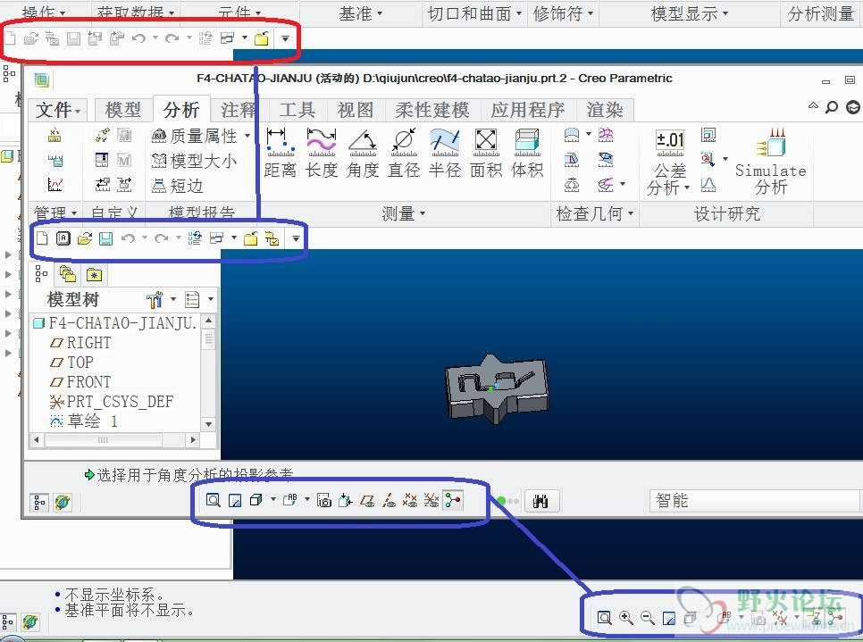Toggle the navigator panel in the back window status bar
This screenshot has width=863, height=642.
click(8, 622)
